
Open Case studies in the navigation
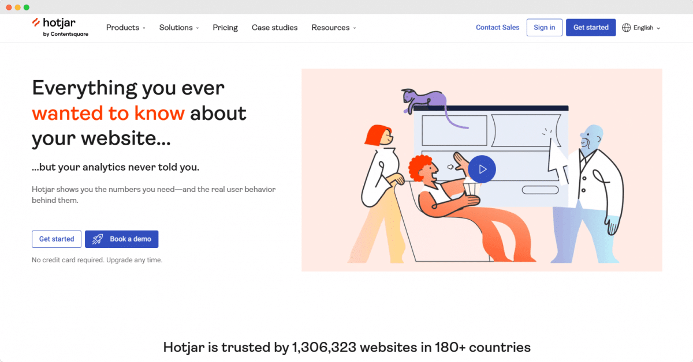tap(275, 28)
